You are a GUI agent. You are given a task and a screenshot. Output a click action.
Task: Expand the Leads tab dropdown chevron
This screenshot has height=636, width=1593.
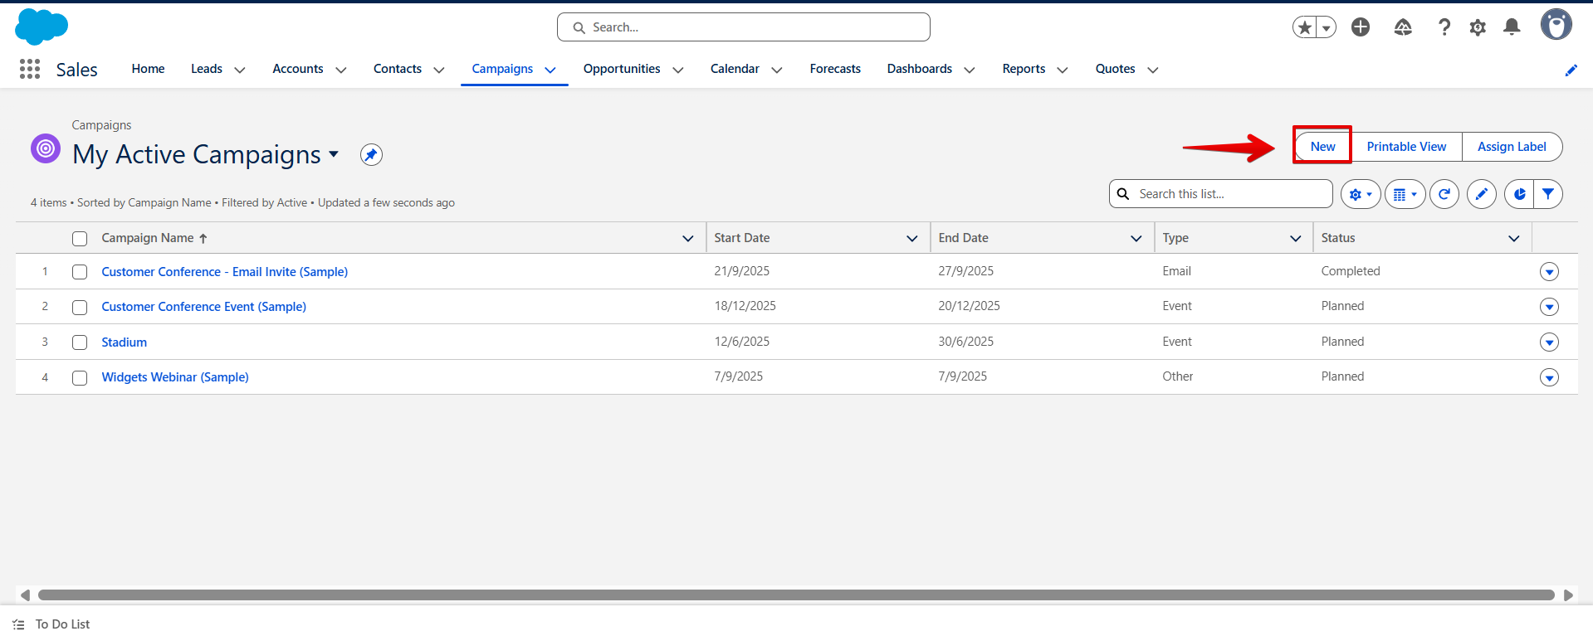point(240,70)
